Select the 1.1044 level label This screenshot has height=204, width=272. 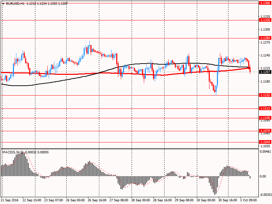[x=265, y=142]
